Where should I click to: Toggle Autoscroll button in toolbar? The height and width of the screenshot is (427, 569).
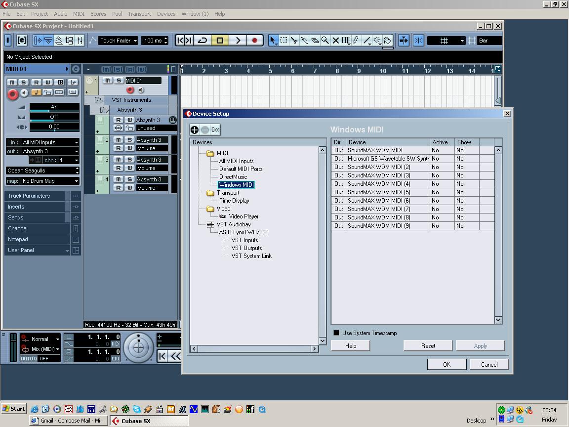click(404, 41)
